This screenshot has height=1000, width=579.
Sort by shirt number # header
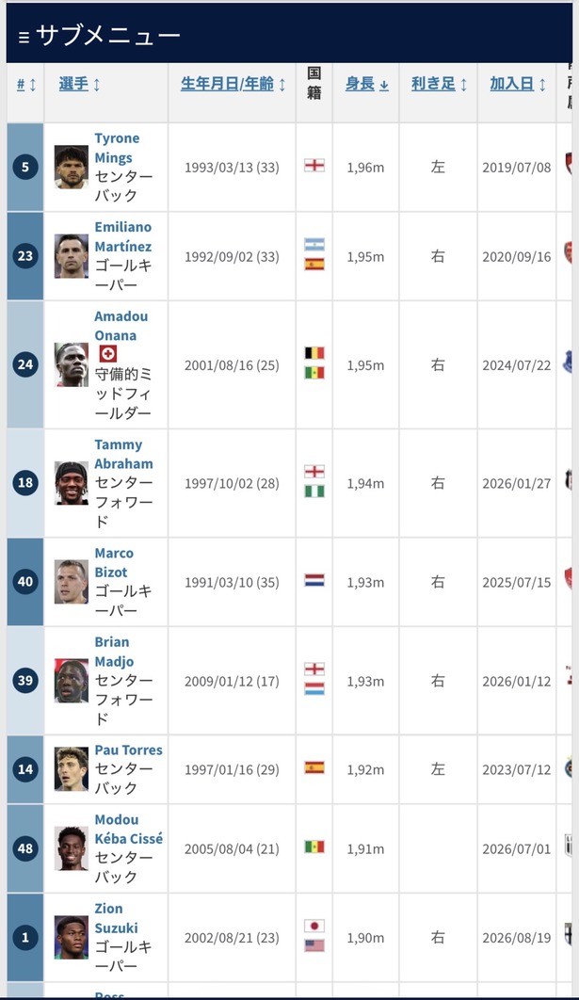(26, 84)
